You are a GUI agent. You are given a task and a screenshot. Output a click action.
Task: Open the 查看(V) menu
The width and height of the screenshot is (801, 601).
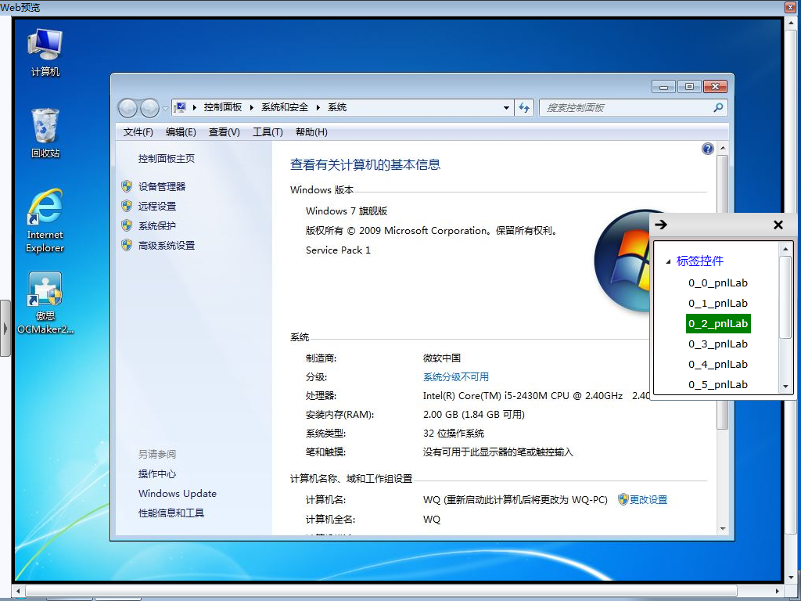click(224, 131)
